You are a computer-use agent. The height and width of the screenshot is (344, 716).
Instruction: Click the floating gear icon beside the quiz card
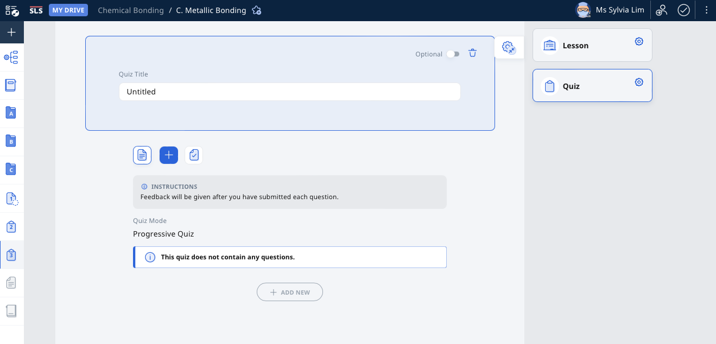pyautogui.click(x=508, y=47)
